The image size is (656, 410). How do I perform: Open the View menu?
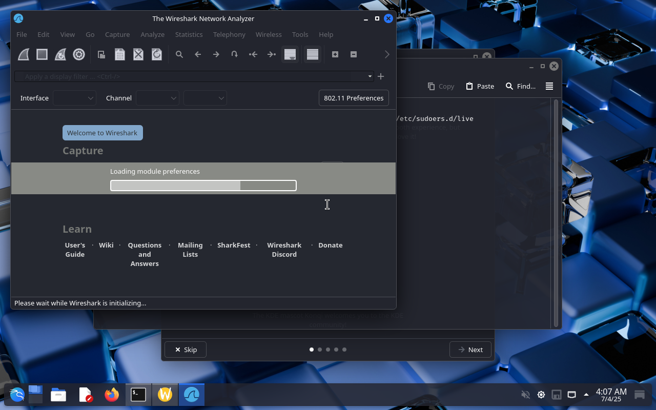tap(68, 34)
